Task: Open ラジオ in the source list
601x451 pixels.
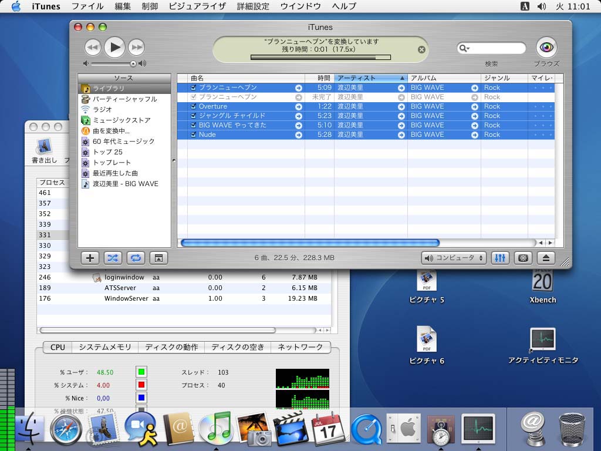Action: tap(124, 110)
